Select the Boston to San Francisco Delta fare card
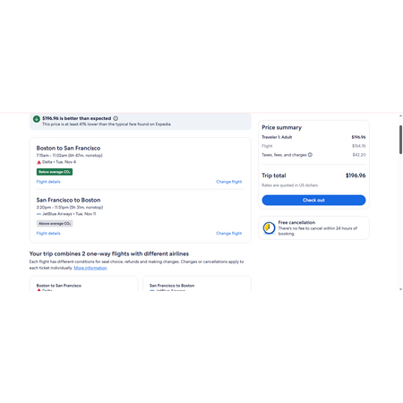Screen dimensions: 403x403 [x=83, y=284]
